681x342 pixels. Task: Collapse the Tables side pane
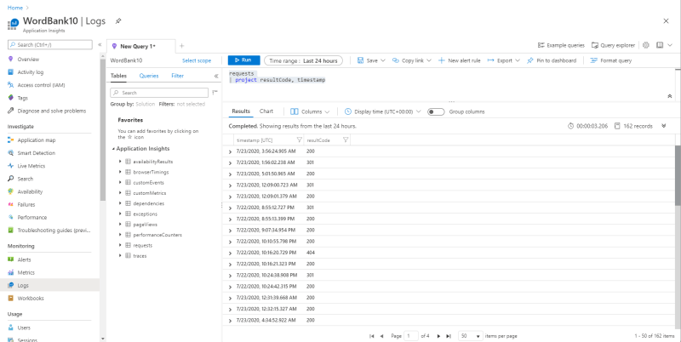(216, 76)
